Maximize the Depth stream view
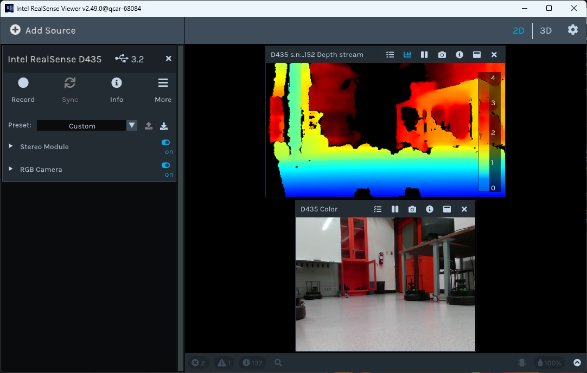The height and width of the screenshot is (373, 587). (x=476, y=55)
